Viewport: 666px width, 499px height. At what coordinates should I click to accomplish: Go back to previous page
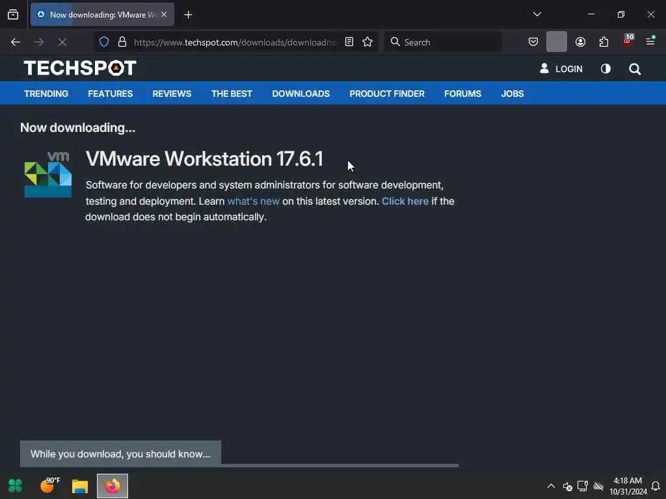(x=16, y=42)
